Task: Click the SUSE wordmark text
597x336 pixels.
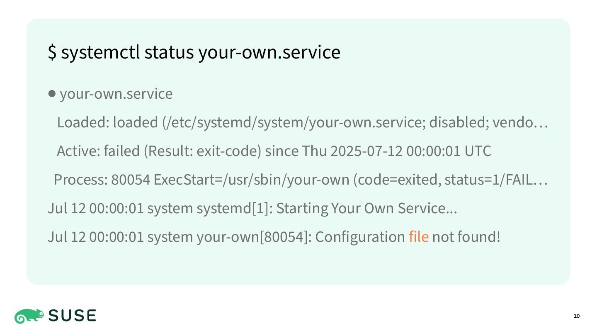Action: [73, 316]
